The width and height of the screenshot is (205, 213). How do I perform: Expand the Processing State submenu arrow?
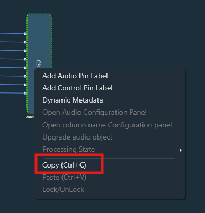coord(180,150)
